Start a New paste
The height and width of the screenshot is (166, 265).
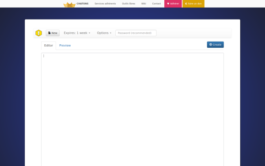coord(53,33)
